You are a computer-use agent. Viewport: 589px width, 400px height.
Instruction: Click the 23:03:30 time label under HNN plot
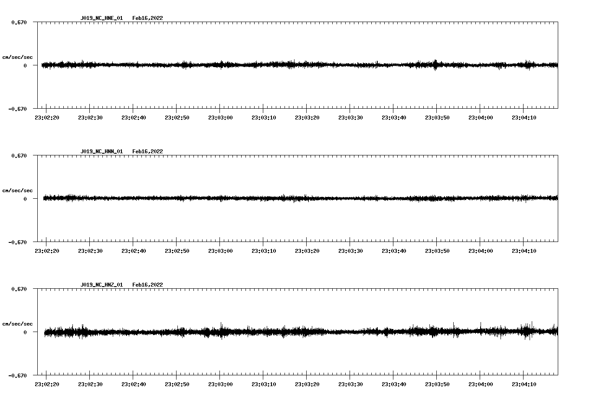[x=350, y=251]
